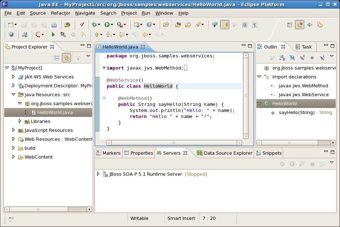The width and height of the screenshot is (340, 227).
Task: Click the Writable status bar field
Action: (x=139, y=218)
